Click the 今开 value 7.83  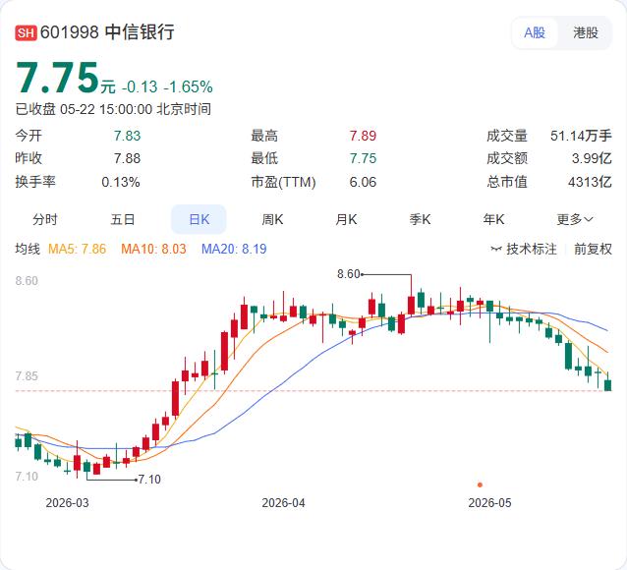127,136
